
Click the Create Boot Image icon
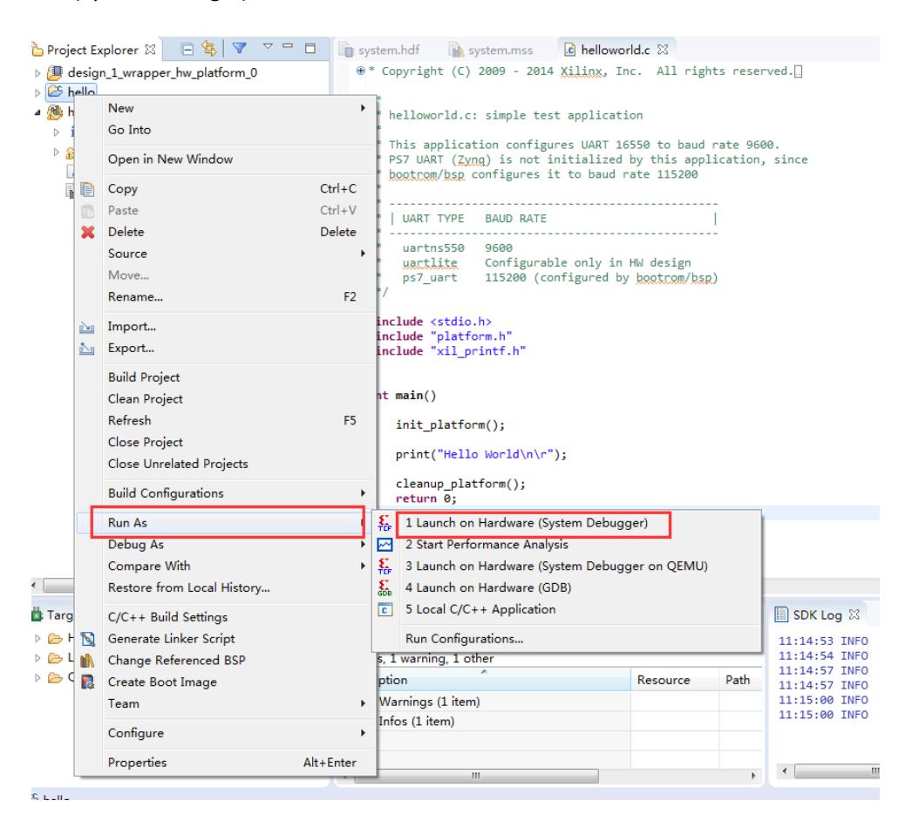[x=86, y=682]
